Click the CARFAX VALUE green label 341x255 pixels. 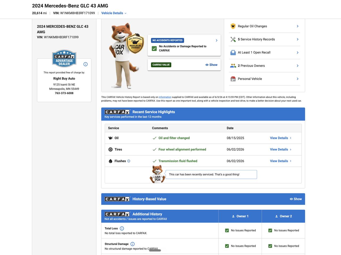(x=161, y=65)
